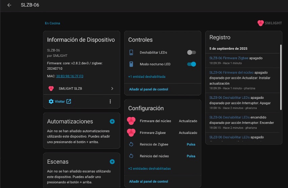Click the 5 de septiembre de 2025 date
Image resolution: width=288 pixels, height=188 pixels.
(228, 49)
